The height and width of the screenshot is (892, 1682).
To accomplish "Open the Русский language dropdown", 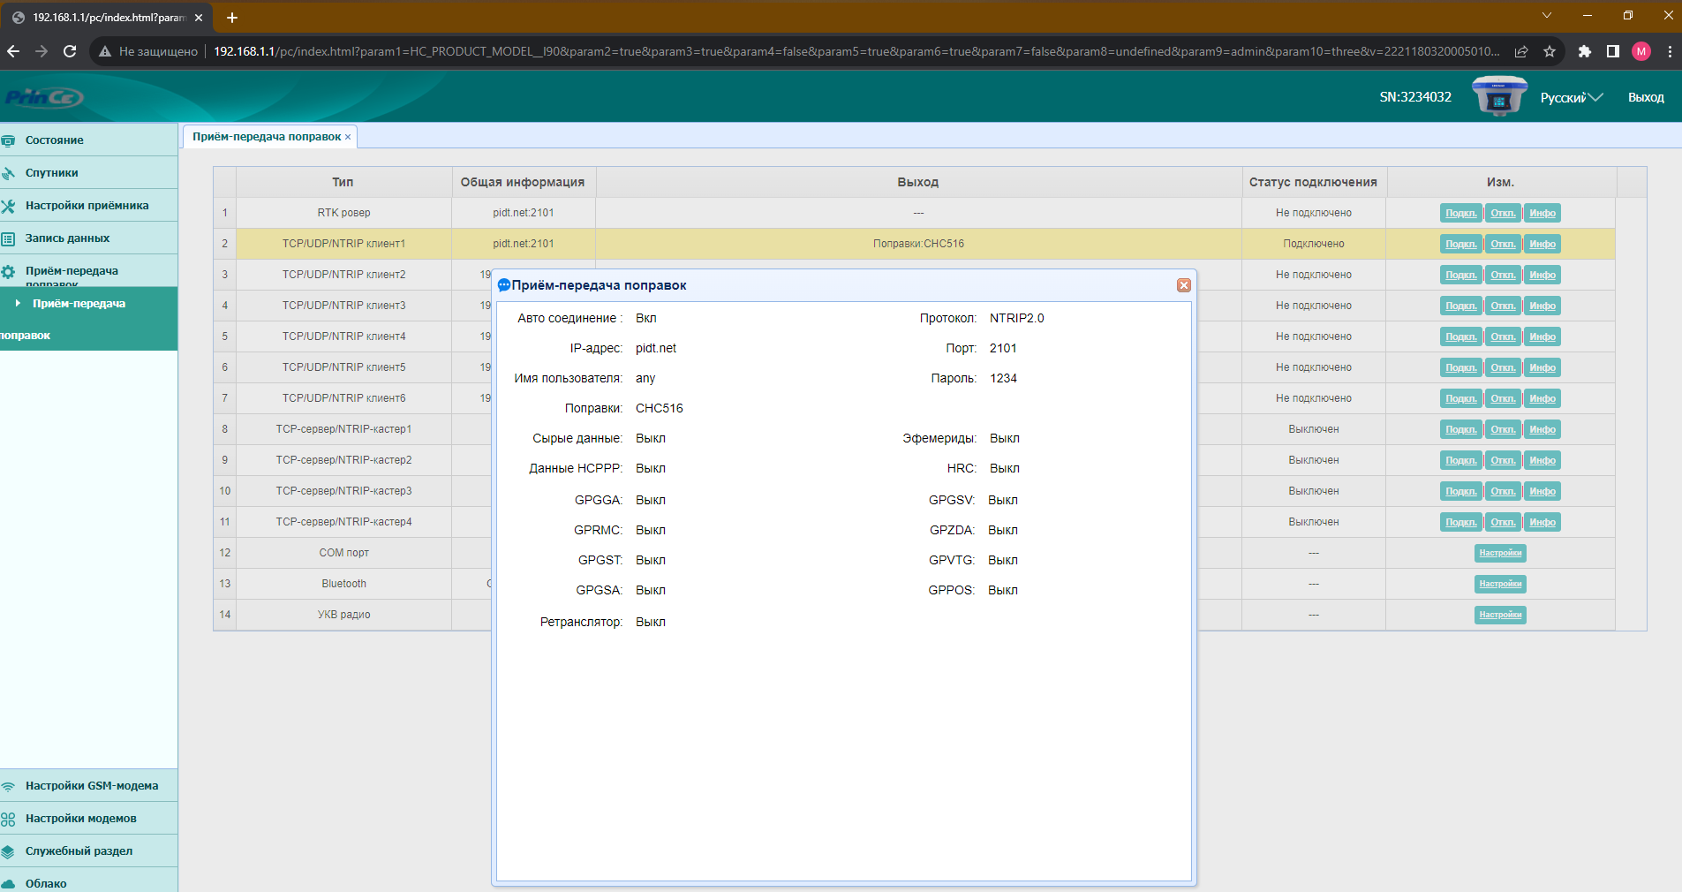I will 1571,97.
